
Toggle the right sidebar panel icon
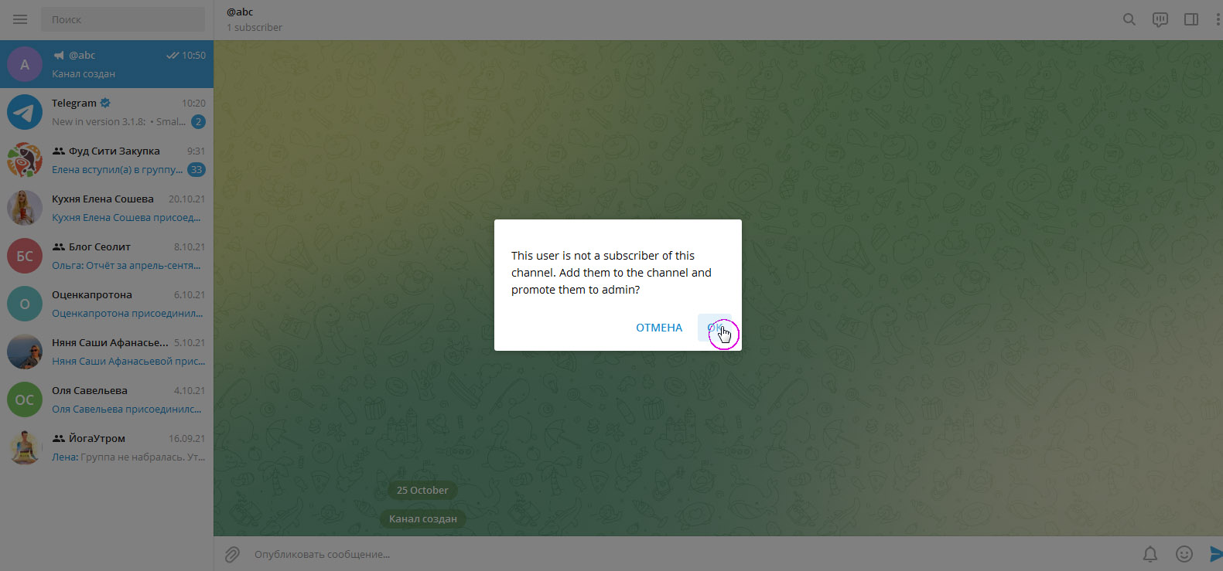[x=1191, y=19]
